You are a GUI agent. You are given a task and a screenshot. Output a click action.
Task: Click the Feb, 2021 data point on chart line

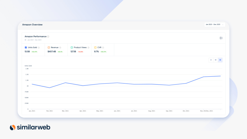point(49,88)
